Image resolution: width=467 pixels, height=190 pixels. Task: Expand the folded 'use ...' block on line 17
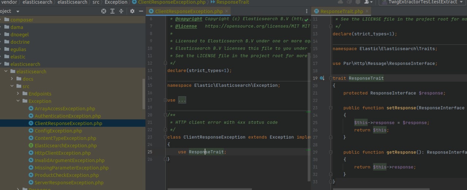click(x=182, y=100)
